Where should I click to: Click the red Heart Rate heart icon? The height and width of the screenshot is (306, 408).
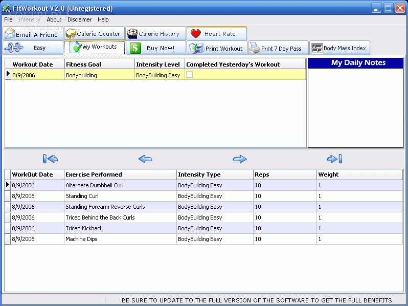point(196,34)
